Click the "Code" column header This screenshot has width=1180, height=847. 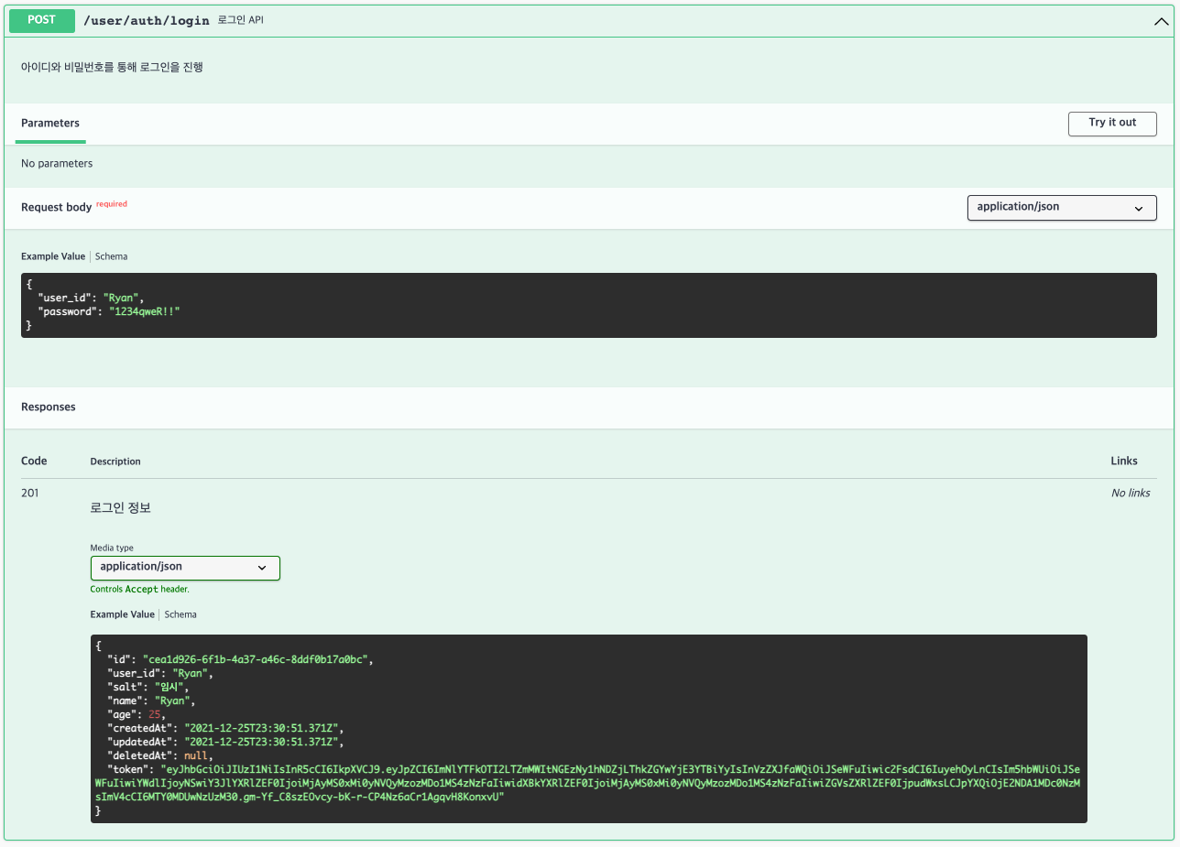click(x=34, y=461)
